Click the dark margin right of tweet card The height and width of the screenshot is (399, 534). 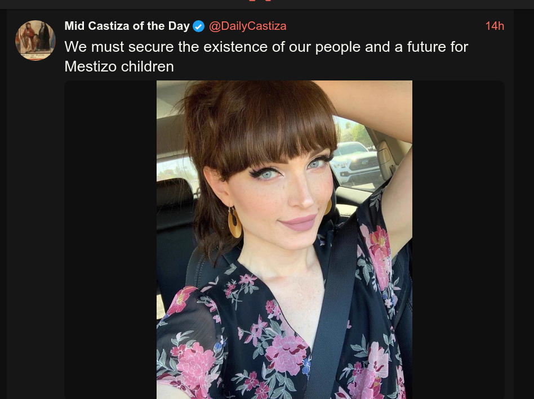524,204
